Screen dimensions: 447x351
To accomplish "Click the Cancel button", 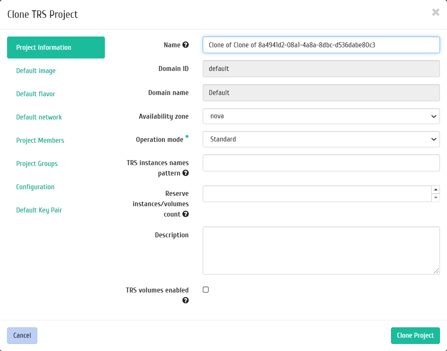I will point(22,336).
